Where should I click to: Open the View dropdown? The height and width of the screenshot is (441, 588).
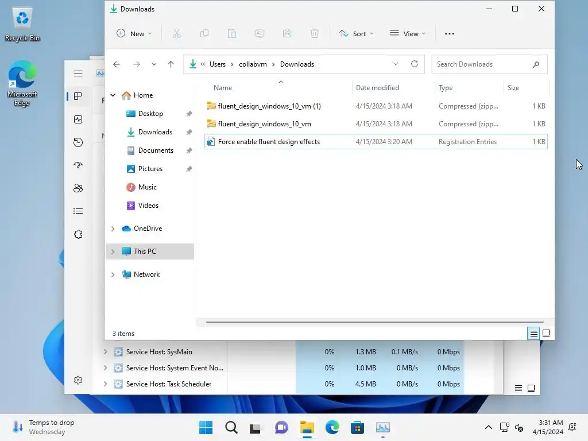[x=408, y=34]
